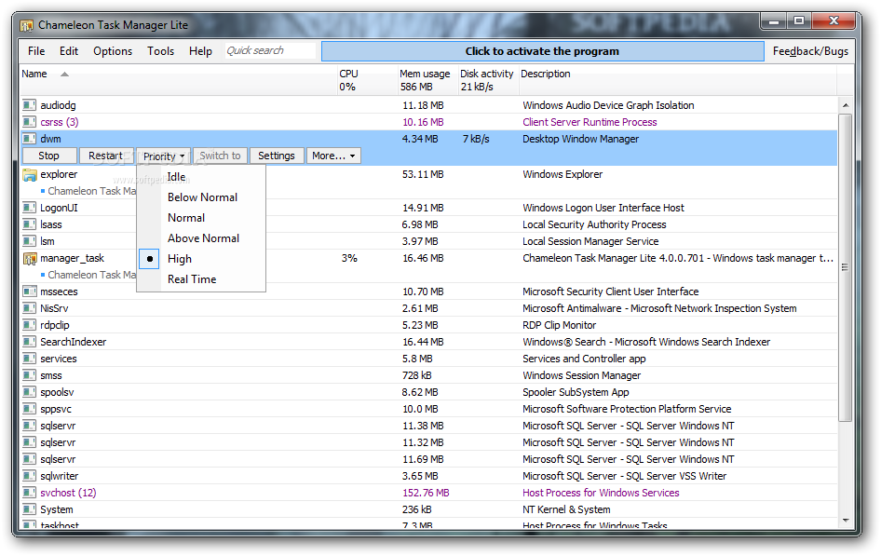The image size is (881, 556).
Task: Sort by the Description column header
Action: [546, 75]
